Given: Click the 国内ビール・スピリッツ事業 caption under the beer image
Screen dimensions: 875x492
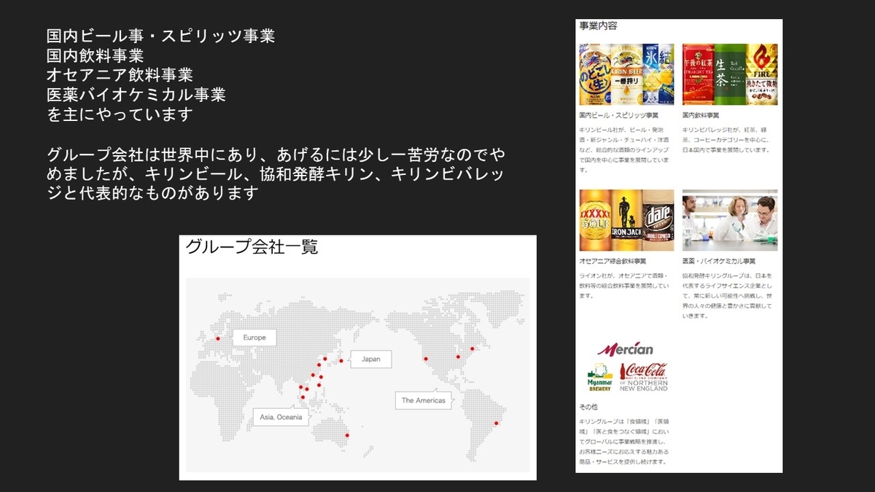Looking at the screenshot, I should tap(618, 115).
